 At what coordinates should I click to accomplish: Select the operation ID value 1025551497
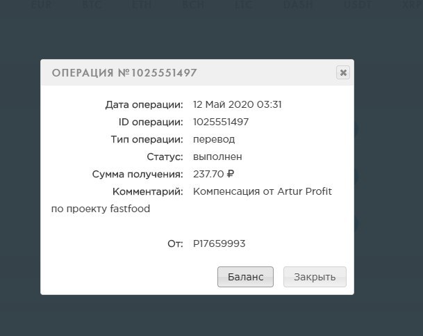point(221,122)
